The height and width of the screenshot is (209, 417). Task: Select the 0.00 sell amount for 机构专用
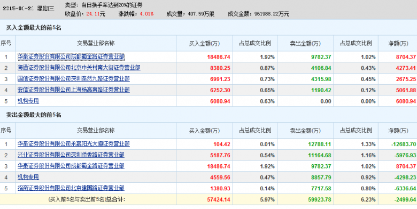pos(326,101)
